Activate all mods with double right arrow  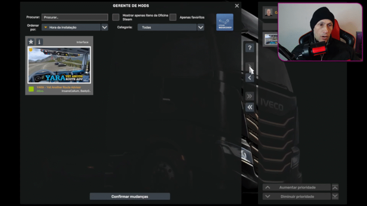click(x=250, y=96)
